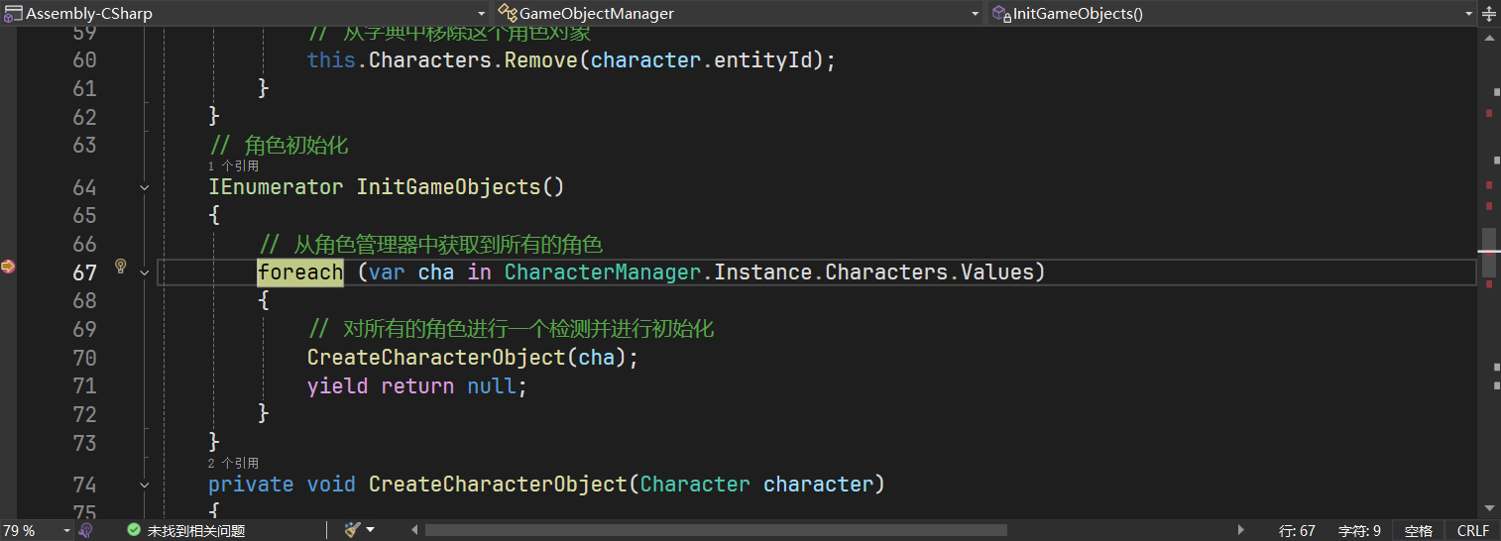Click the lightbulb quick actions icon
1501x541 pixels.
pyautogui.click(x=121, y=266)
